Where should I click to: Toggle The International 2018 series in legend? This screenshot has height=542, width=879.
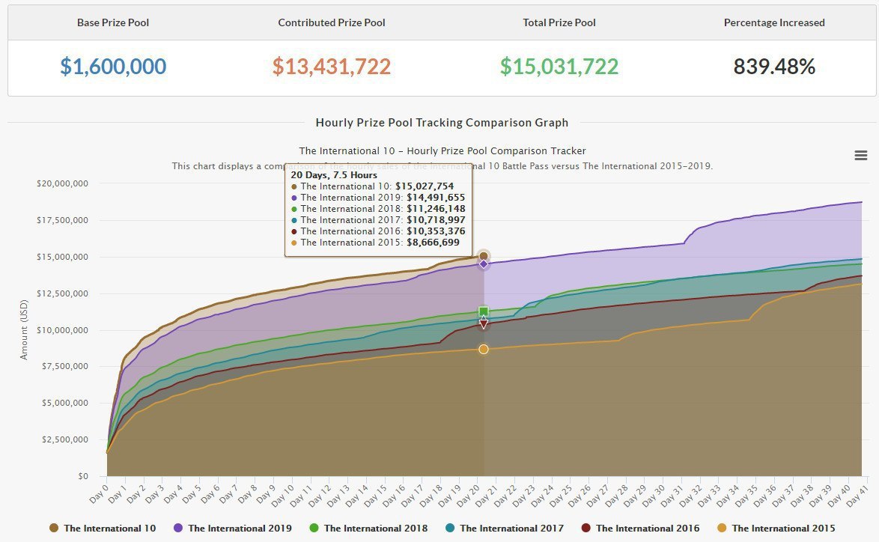point(368,528)
